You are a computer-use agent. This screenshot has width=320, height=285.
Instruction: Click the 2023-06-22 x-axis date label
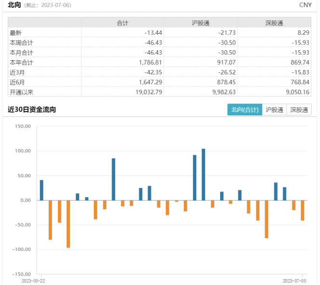tap(33, 281)
